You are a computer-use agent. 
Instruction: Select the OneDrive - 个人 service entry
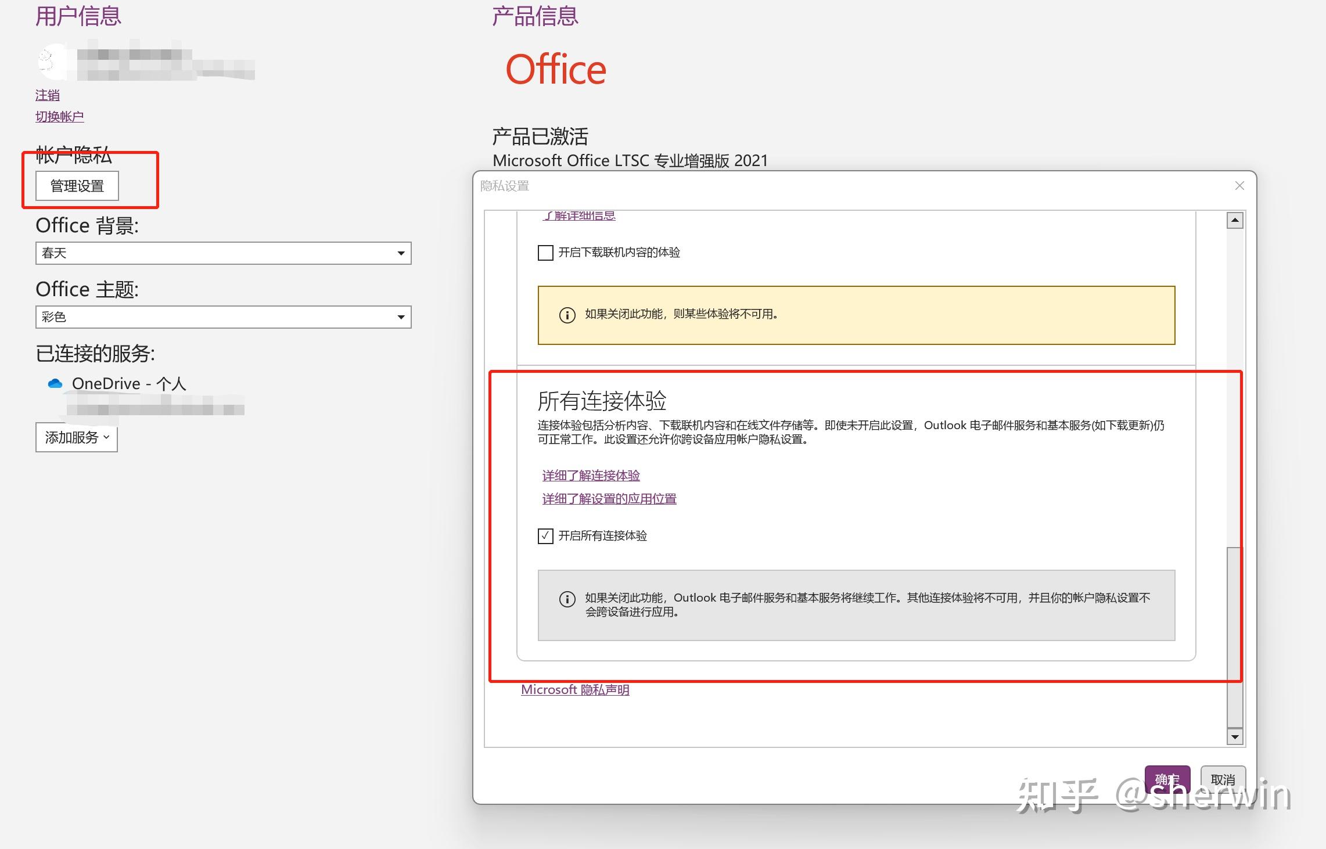pyautogui.click(x=129, y=383)
